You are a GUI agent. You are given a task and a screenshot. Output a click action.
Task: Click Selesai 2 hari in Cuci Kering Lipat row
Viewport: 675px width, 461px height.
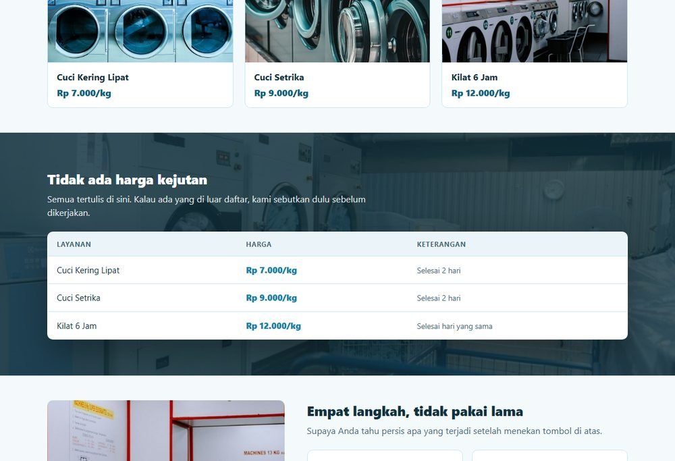pyautogui.click(x=439, y=271)
